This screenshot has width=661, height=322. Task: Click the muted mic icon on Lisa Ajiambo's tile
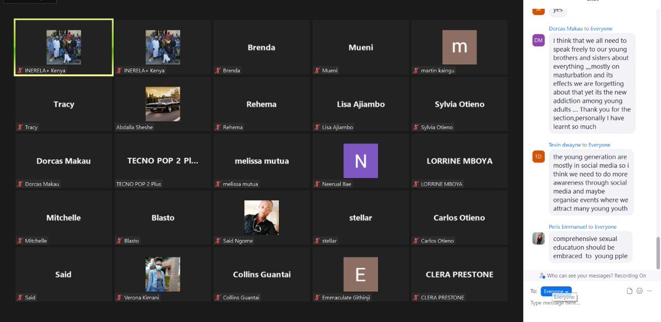317,127
